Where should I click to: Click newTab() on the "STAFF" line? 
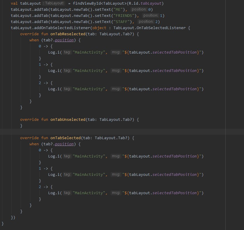tap(83, 22)
